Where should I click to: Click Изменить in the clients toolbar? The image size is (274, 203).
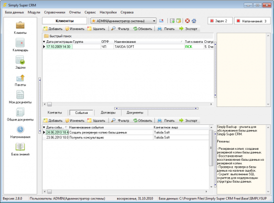click(75, 29)
